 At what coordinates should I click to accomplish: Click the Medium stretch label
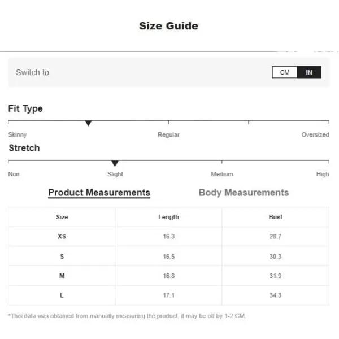(x=221, y=174)
